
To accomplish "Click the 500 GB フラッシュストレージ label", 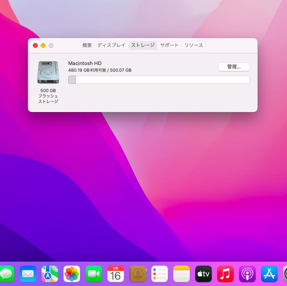I will click(x=48, y=96).
